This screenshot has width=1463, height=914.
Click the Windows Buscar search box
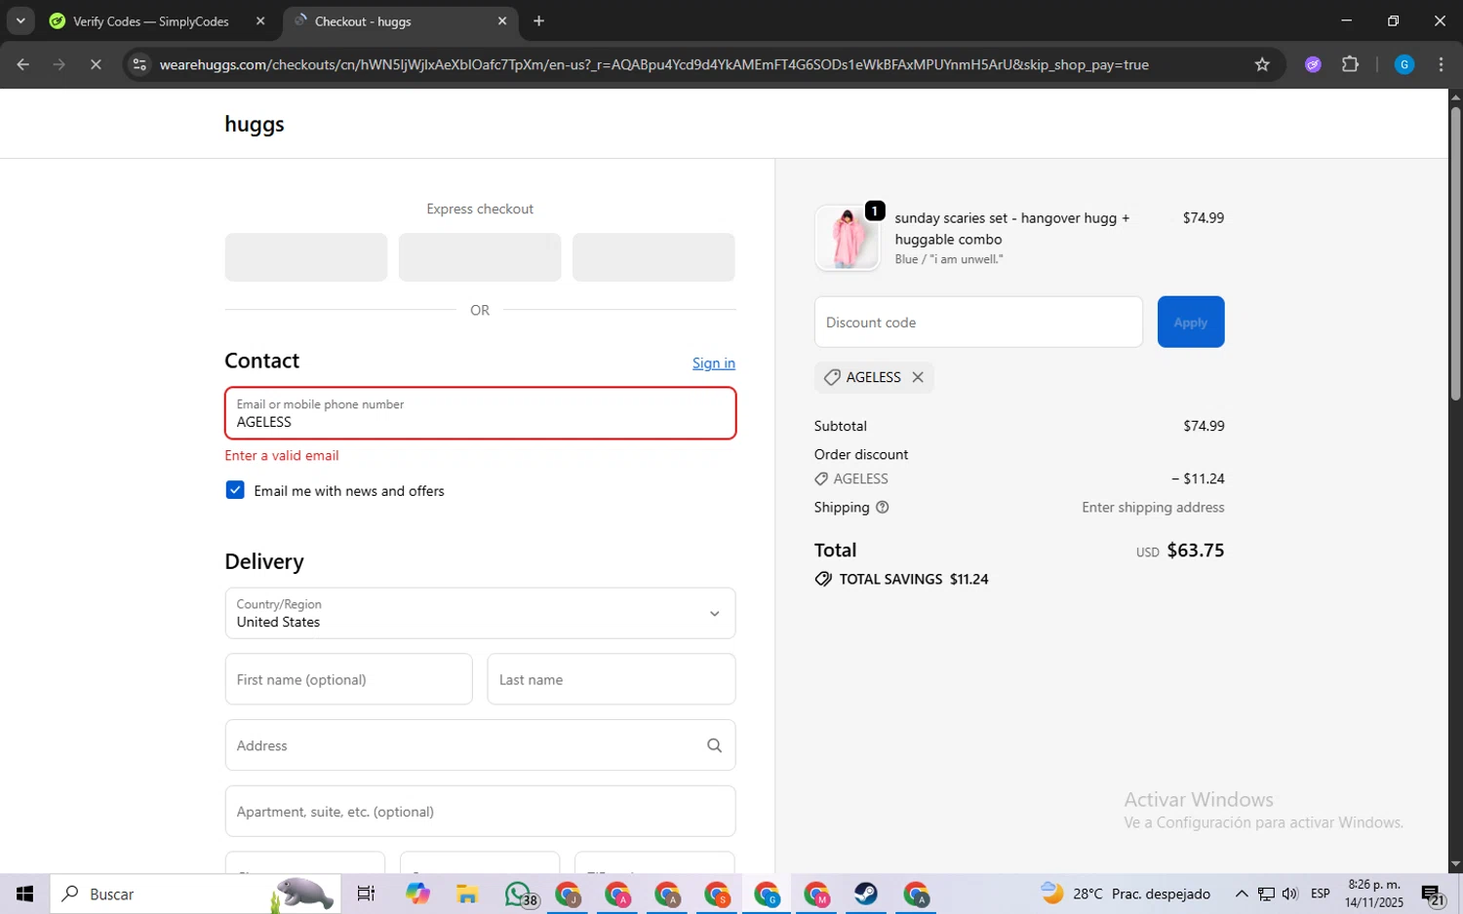195,894
